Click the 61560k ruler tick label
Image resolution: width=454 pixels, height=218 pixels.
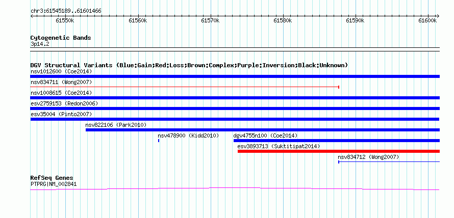pyautogui.click(x=138, y=20)
